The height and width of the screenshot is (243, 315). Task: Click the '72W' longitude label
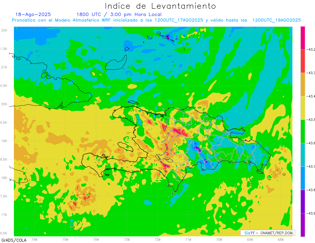coord(158,239)
